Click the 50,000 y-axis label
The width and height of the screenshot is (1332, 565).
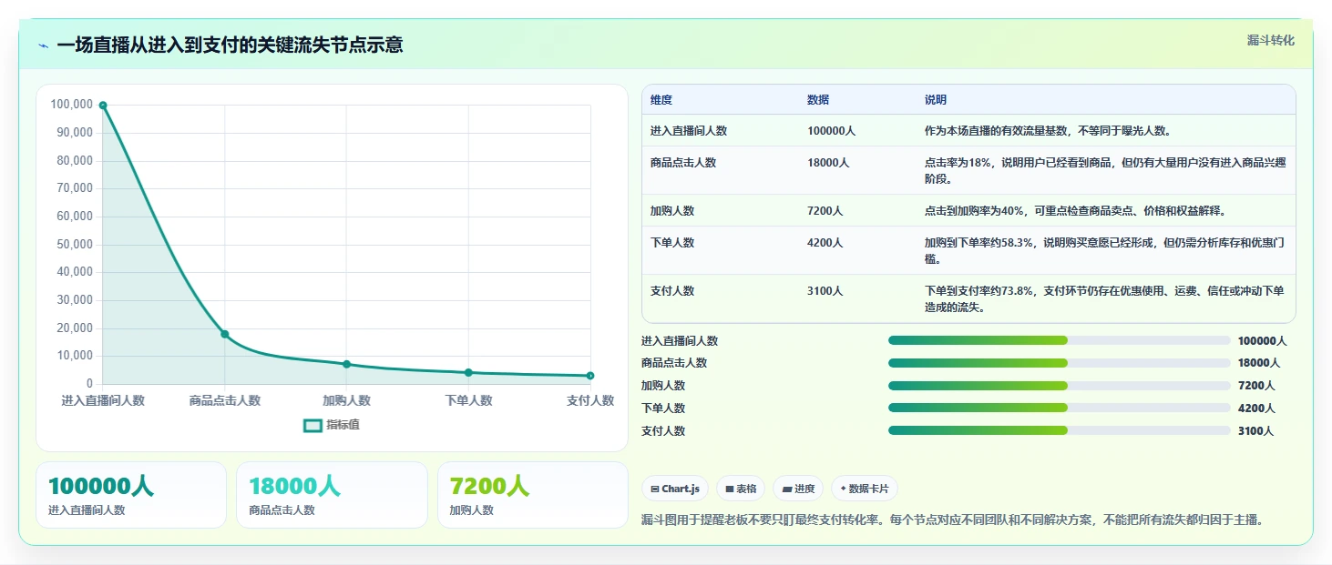75,244
